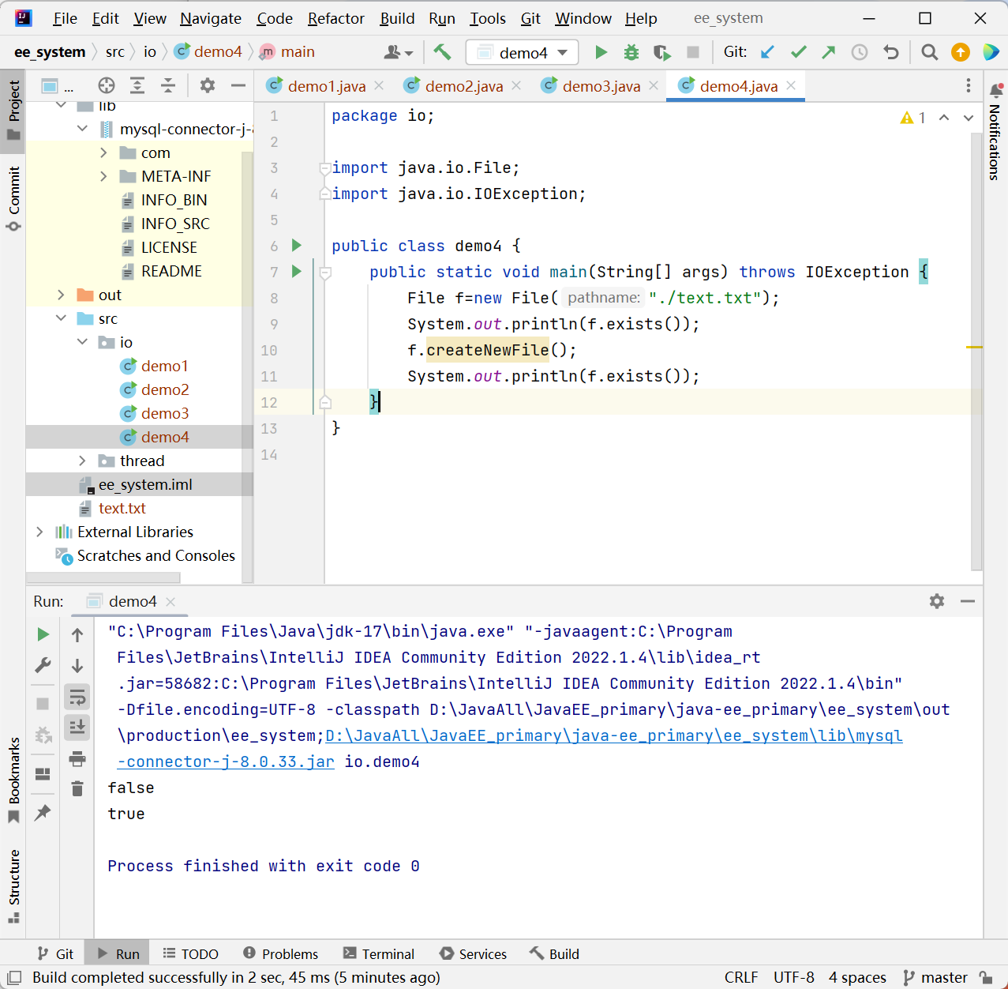The height and width of the screenshot is (989, 1008).
Task: Open the TODO tool window
Action: coord(190,953)
